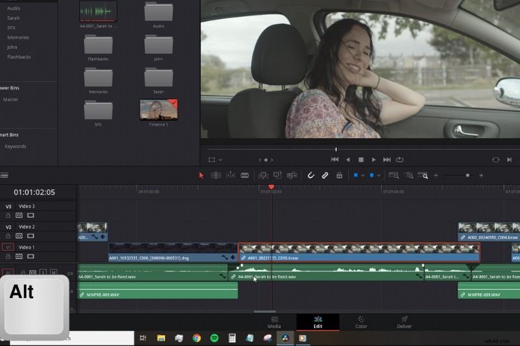
Task: Open the flag color dropdown
Action: point(363,175)
